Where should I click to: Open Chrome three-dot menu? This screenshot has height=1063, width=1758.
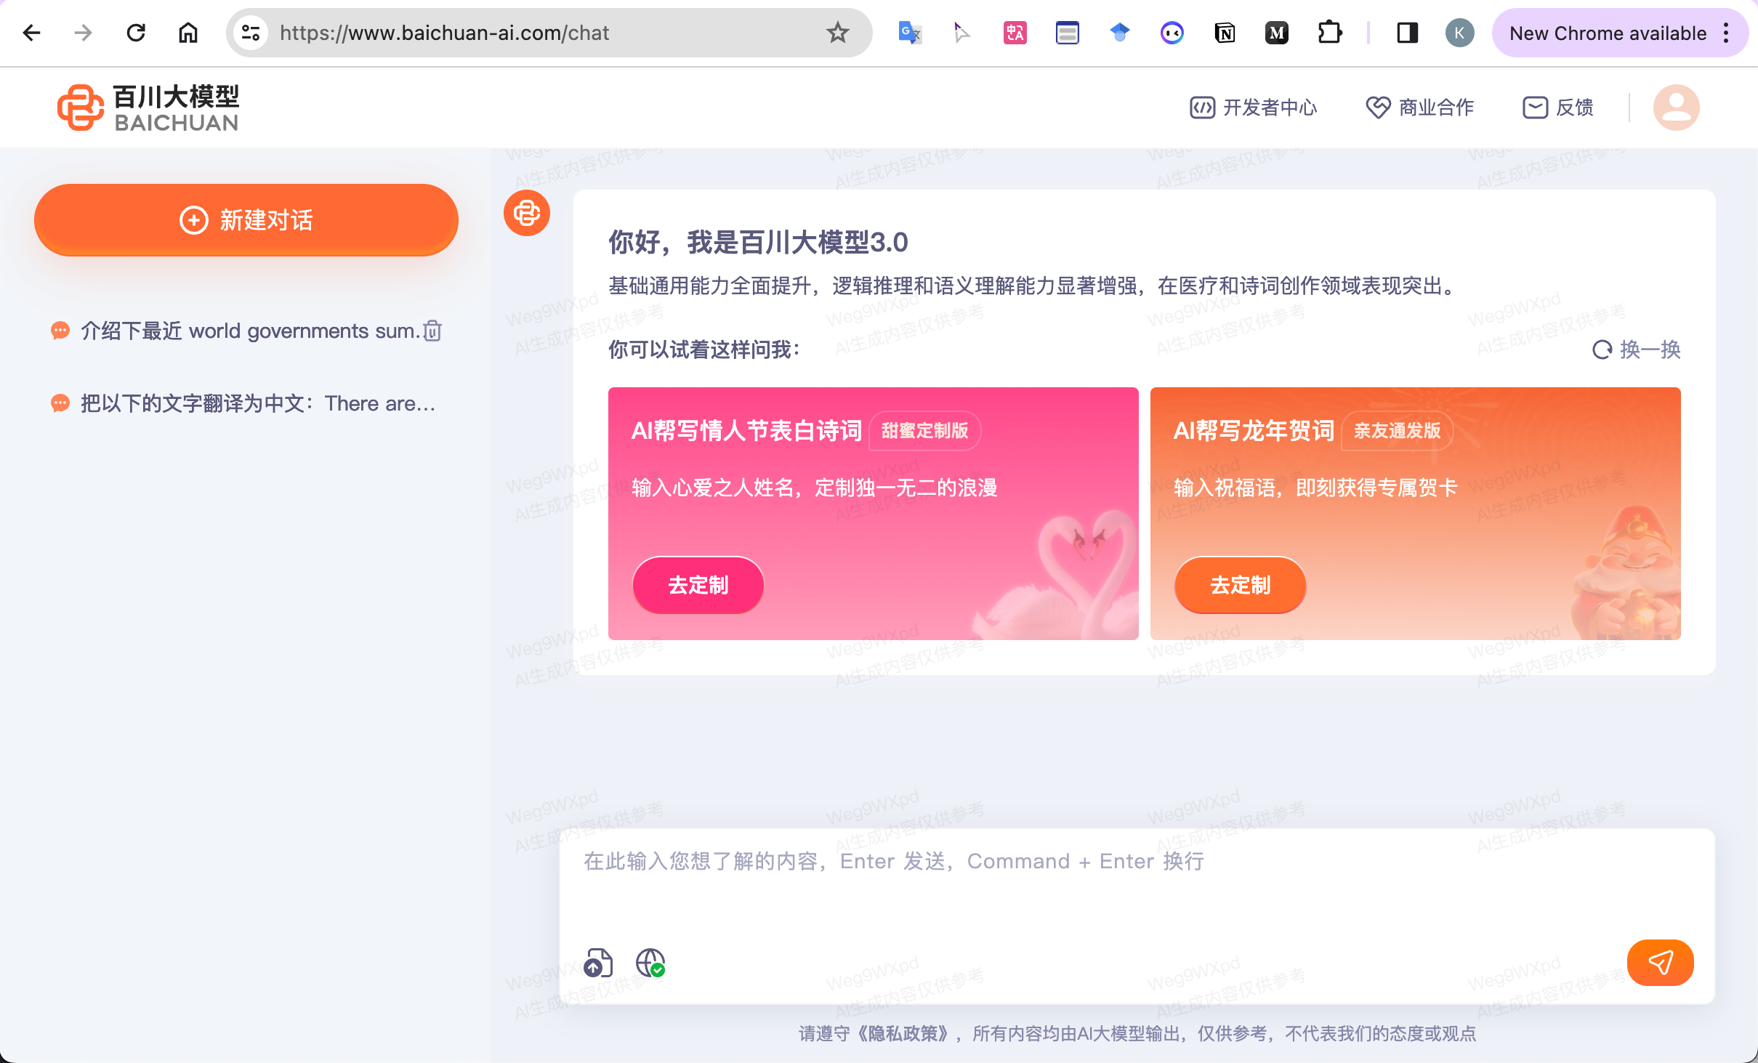[x=1726, y=33]
